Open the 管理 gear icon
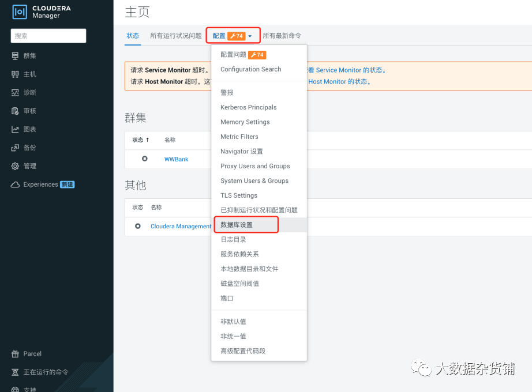 (x=15, y=166)
